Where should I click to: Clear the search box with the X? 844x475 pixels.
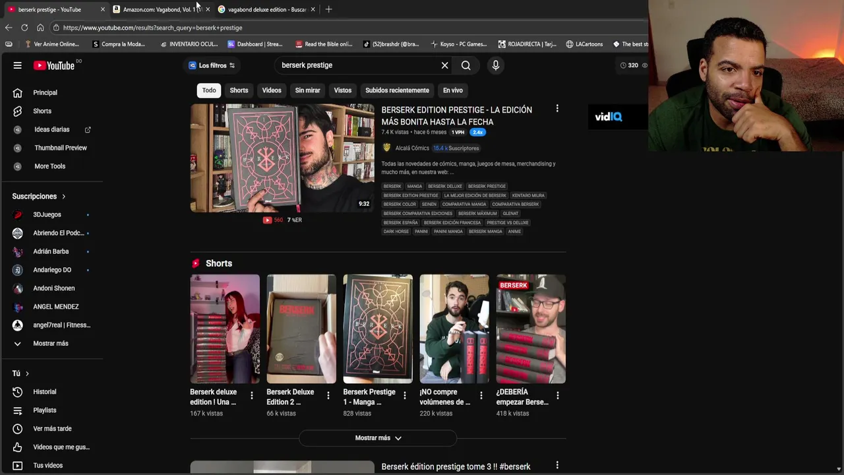point(444,65)
